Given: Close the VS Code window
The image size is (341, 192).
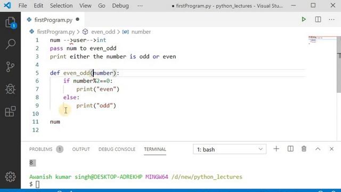Looking at the screenshot, I should click(332, 5).
